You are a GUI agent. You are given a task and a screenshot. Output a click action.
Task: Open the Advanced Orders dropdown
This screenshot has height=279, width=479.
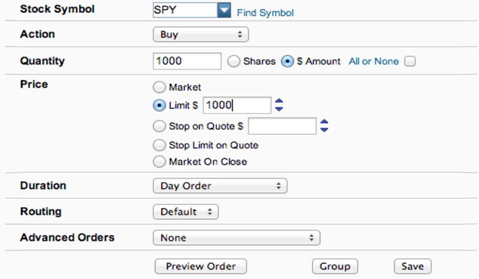(x=236, y=238)
